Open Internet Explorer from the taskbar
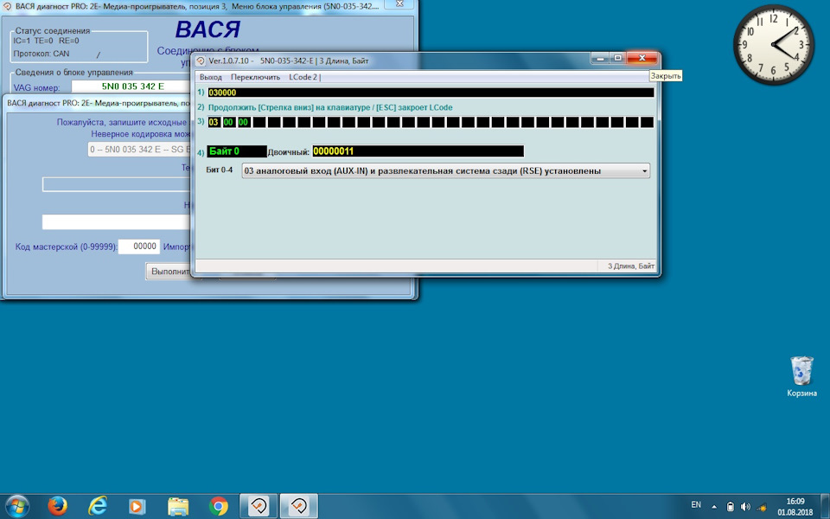Screen dimensions: 830x519 point(98,506)
